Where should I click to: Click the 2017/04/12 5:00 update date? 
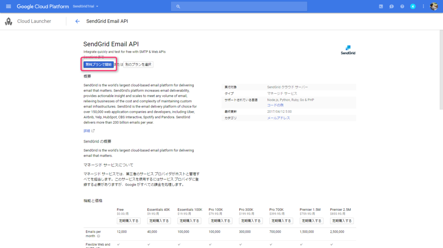click(x=279, y=111)
